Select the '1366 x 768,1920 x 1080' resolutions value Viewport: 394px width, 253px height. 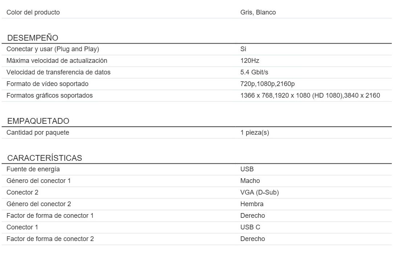tap(310, 95)
